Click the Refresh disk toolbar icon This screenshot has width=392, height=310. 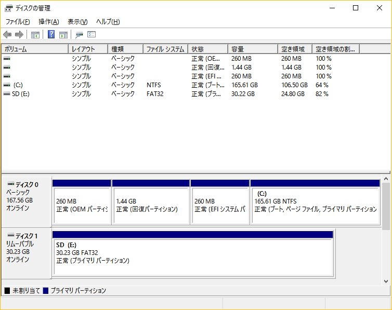[x=79, y=35]
